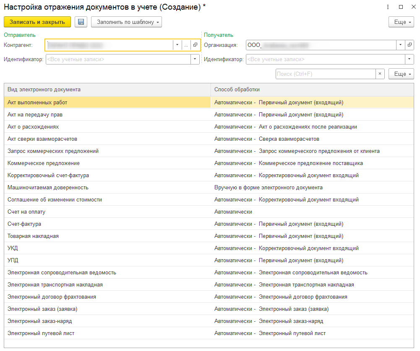
Task: Maximize the settings window
Action: [400, 7]
